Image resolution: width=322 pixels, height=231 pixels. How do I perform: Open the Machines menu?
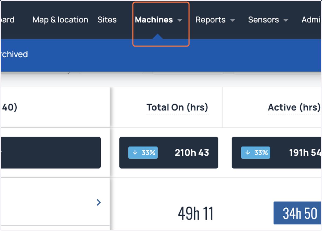tap(154, 20)
